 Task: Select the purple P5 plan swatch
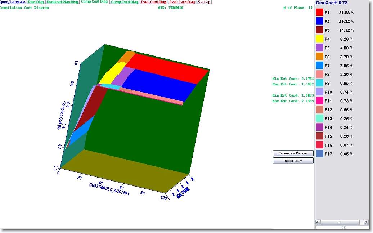[320, 48]
